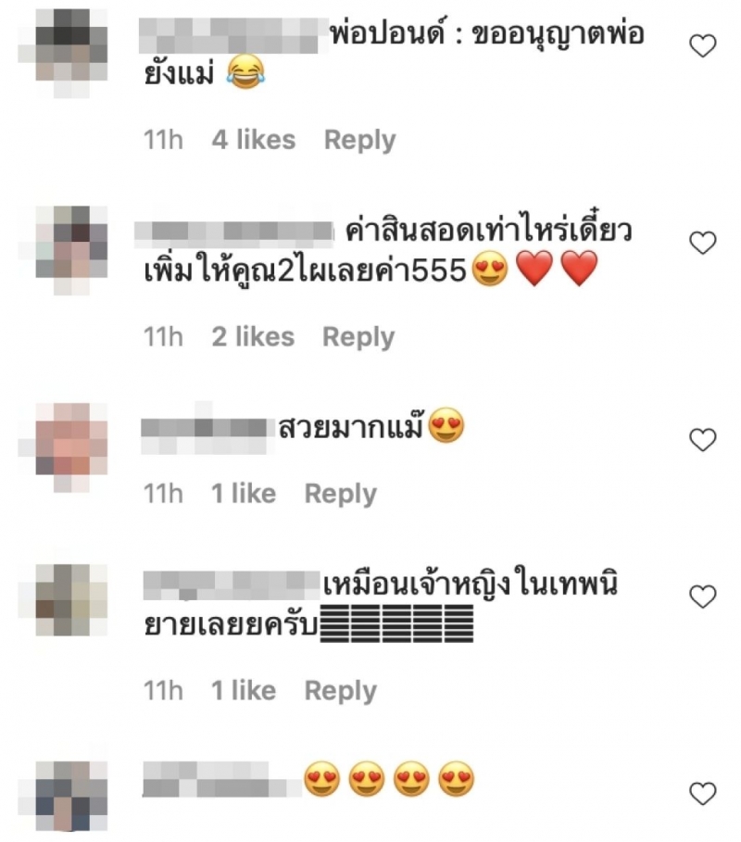Open blurred username before พ่อปอนด์ text
741x842 pixels.
(234, 35)
